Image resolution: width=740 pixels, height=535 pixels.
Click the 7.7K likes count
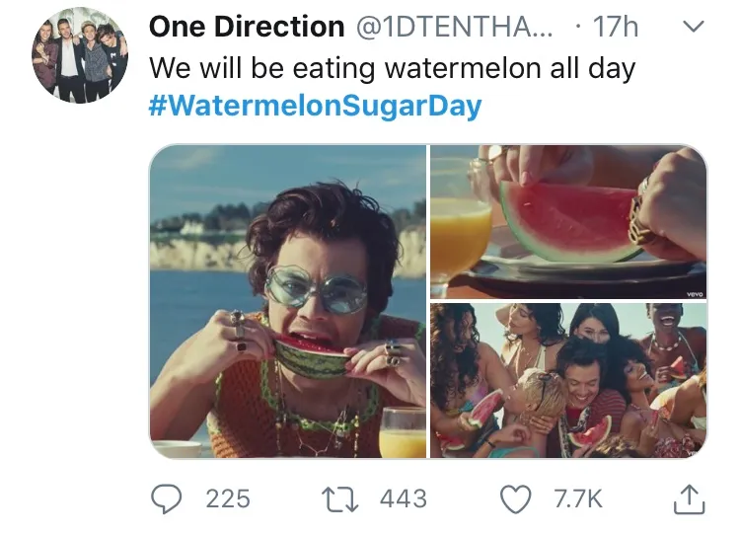[x=578, y=499]
